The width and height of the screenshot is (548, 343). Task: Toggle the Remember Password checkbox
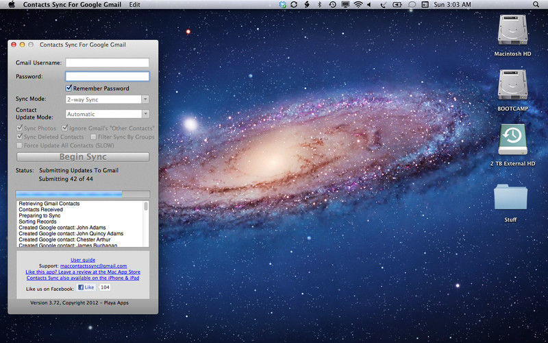click(x=69, y=88)
